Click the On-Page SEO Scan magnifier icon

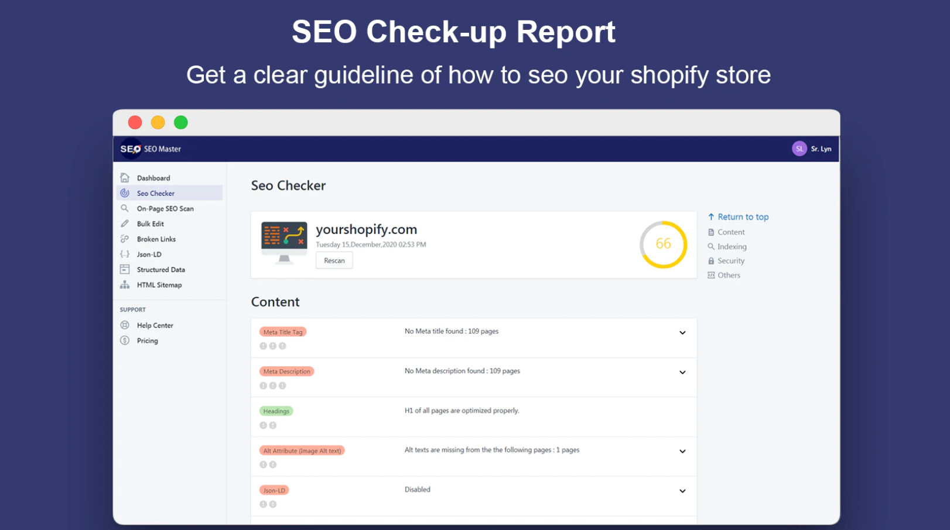click(x=125, y=208)
